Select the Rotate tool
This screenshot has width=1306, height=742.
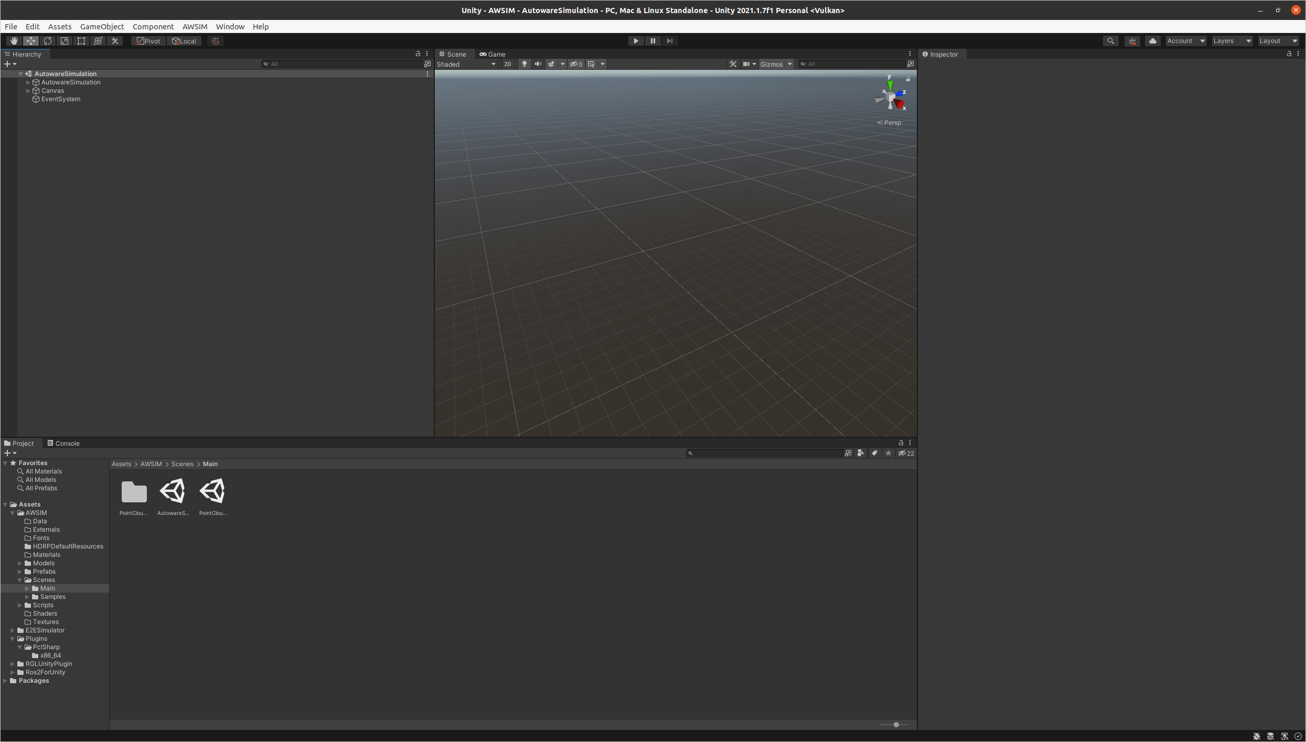[48, 40]
